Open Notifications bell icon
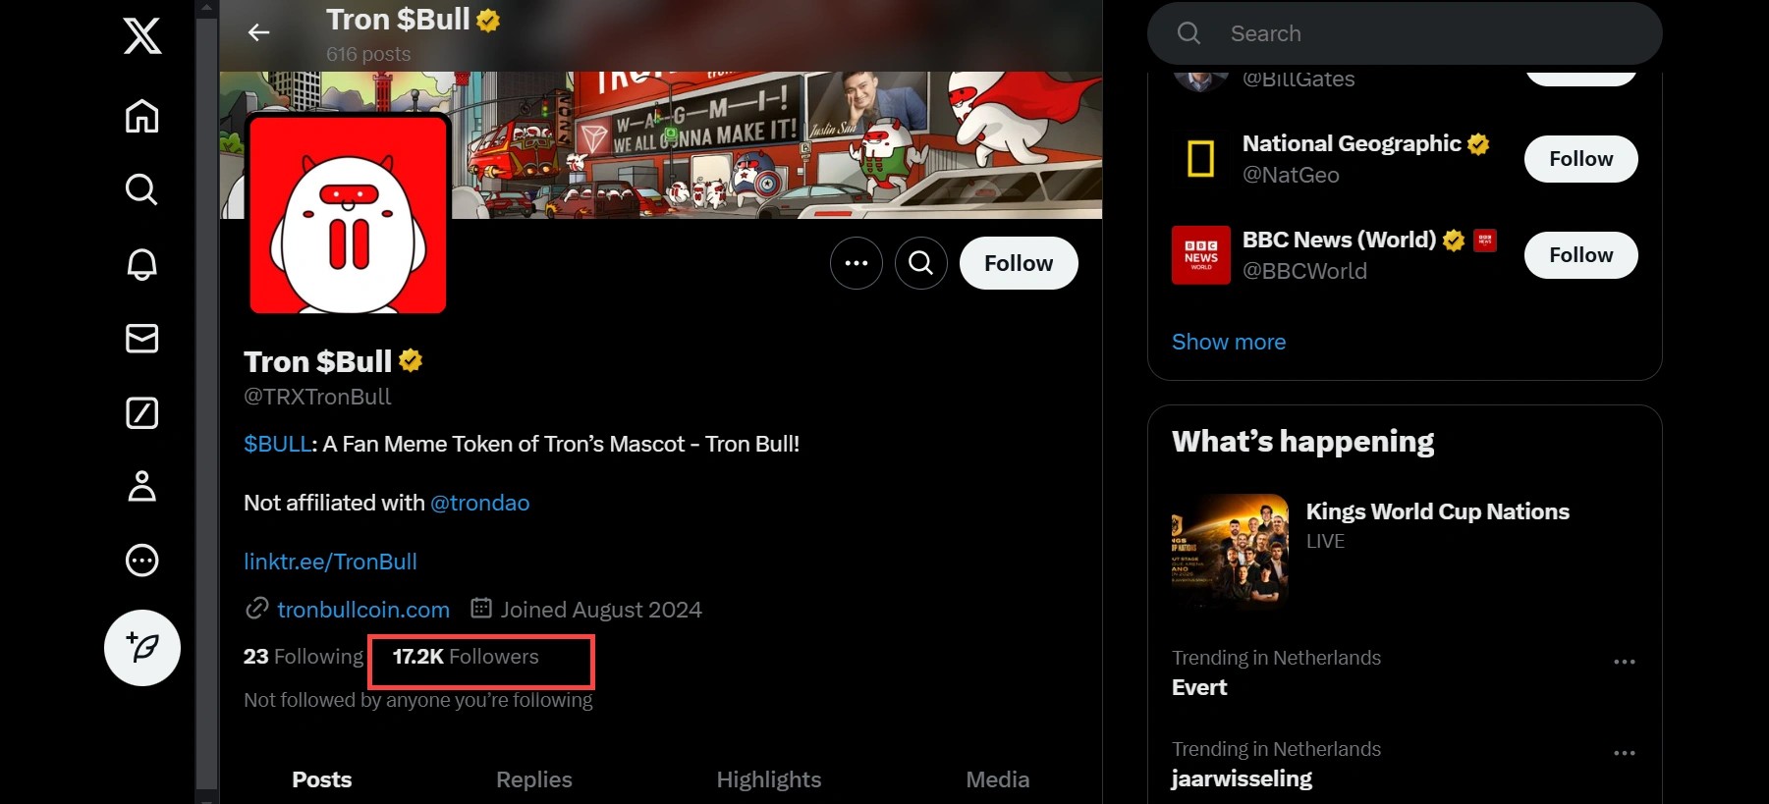 click(142, 263)
